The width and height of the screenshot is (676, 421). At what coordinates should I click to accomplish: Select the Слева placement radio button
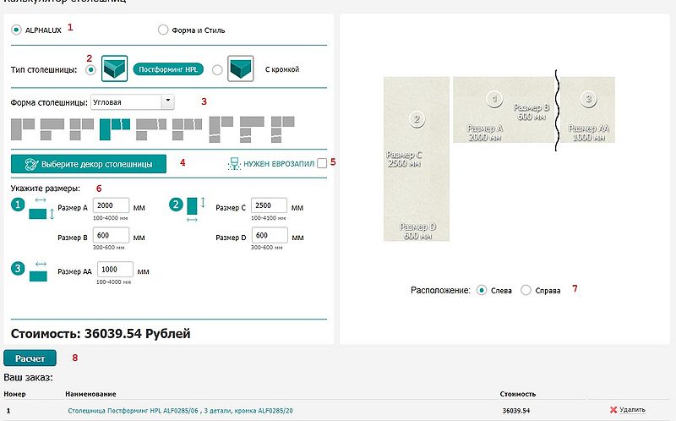[482, 290]
